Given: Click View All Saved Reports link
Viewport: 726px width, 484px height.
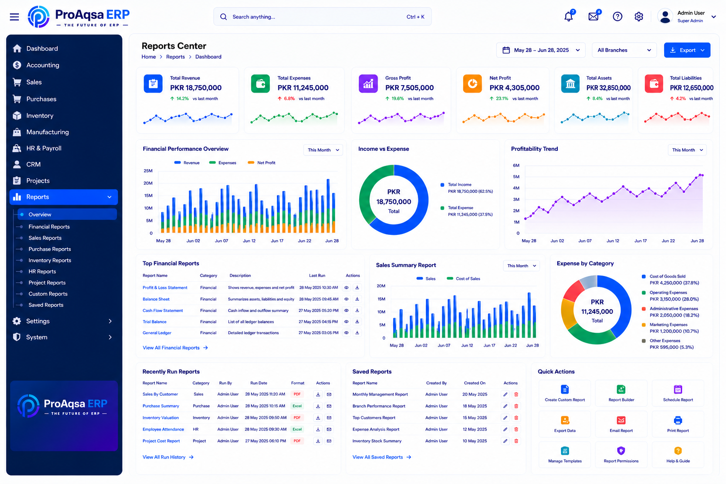Looking at the screenshot, I should coord(382,457).
